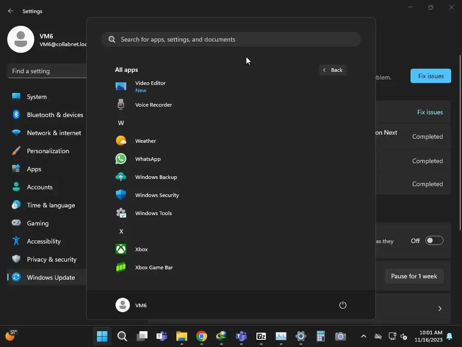This screenshot has width=462, height=347.
Task: Click the Start button on taskbar
Action: point(102,336)
